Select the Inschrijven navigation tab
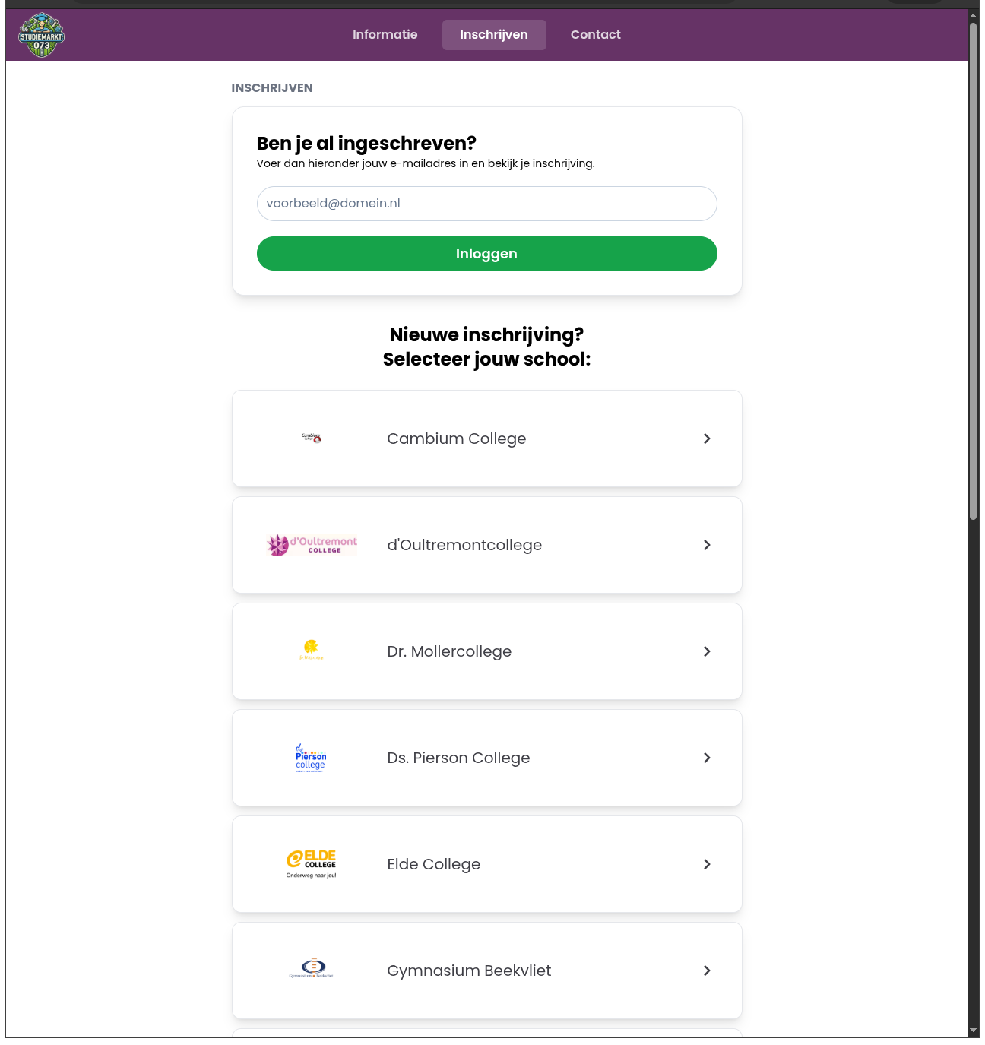Viewport: 985px width, 1045px height. (x=494, y=34)
